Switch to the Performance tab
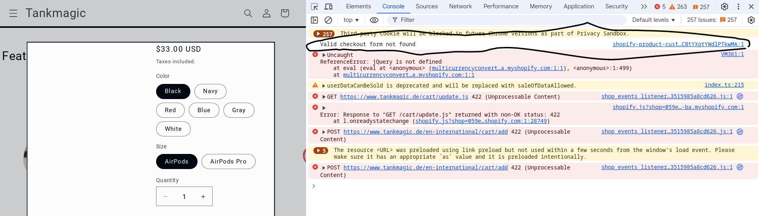759x216 pixels. (501, 6)
